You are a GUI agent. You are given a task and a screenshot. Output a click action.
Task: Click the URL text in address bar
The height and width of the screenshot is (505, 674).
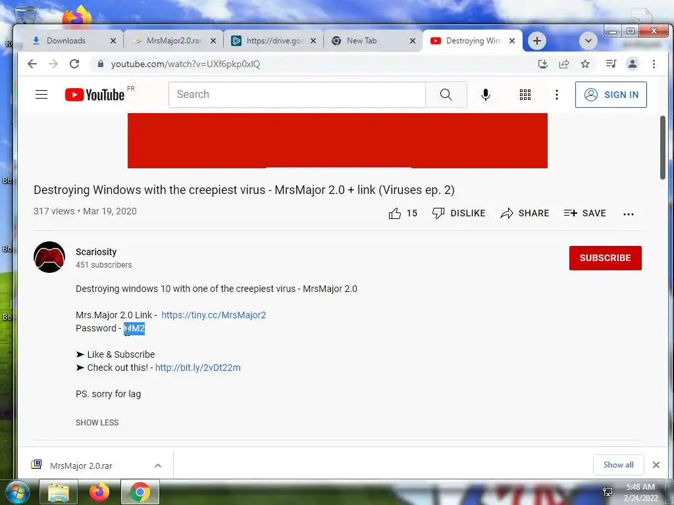pyautogui.click(x=185, y=64)
